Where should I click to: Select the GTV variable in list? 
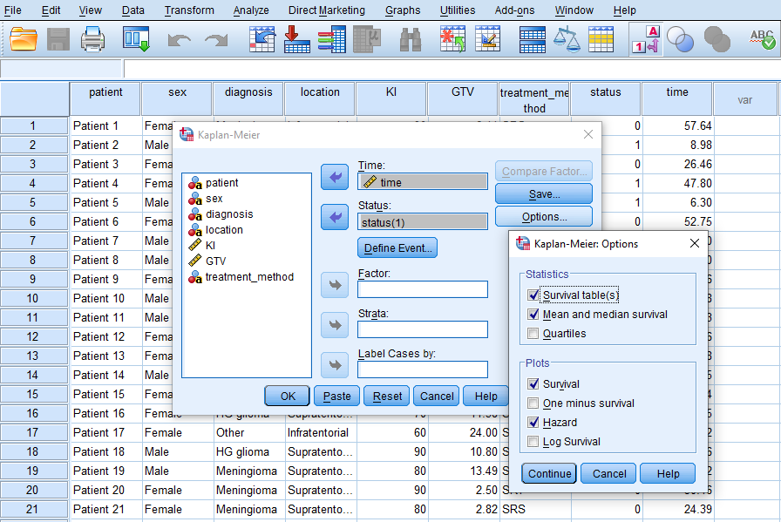click(215, 261)
